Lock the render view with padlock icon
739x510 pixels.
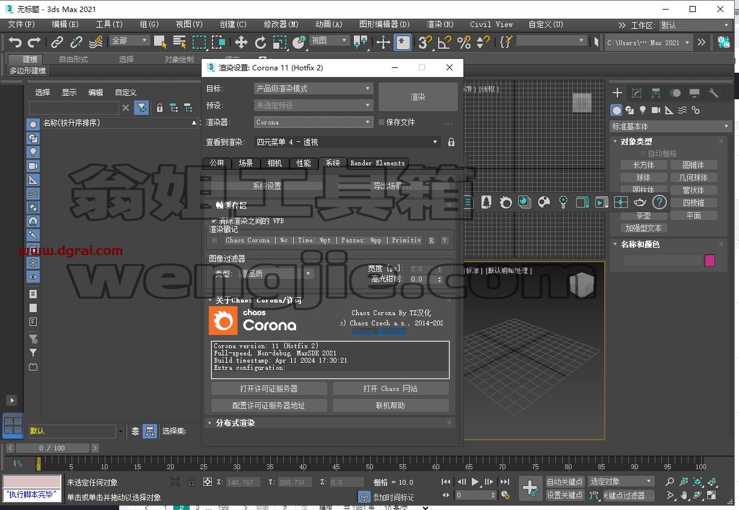451,143
